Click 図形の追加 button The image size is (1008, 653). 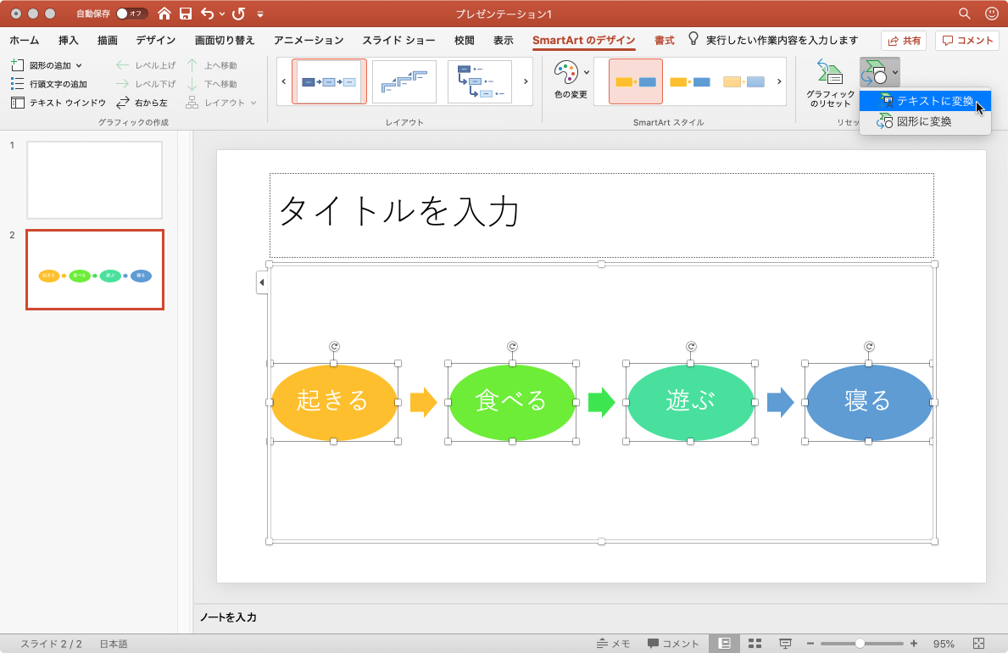pyautogui.click(x=42, y=65)
